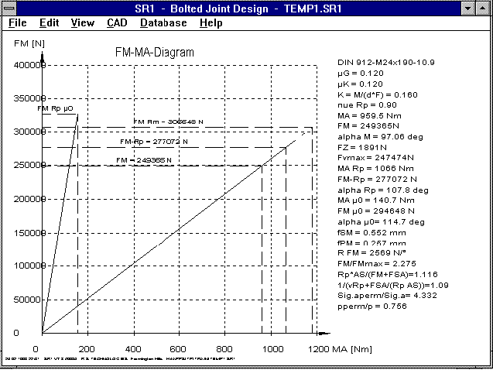This screenshot has height=370, width=493.
Task: Click the DIN 912-M24x190-10.9 bolt designation
Action: point(385,61)
